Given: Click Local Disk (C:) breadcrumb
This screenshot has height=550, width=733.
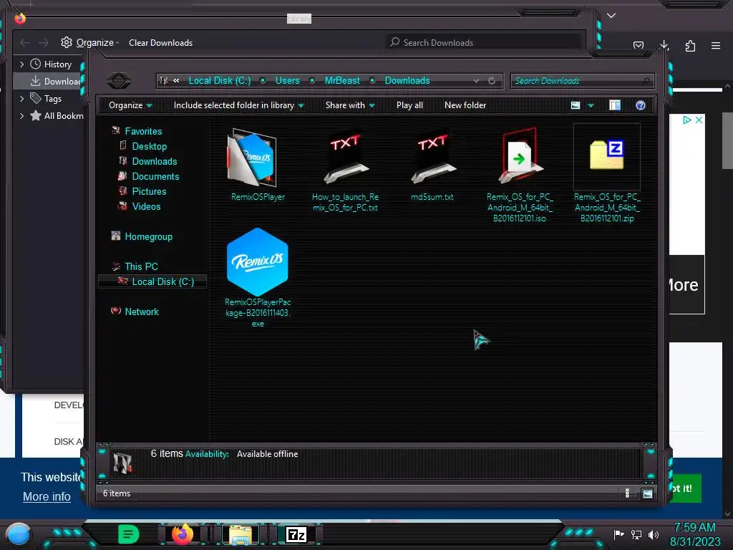Looking at the screenshot, I should tap(220, 80).
